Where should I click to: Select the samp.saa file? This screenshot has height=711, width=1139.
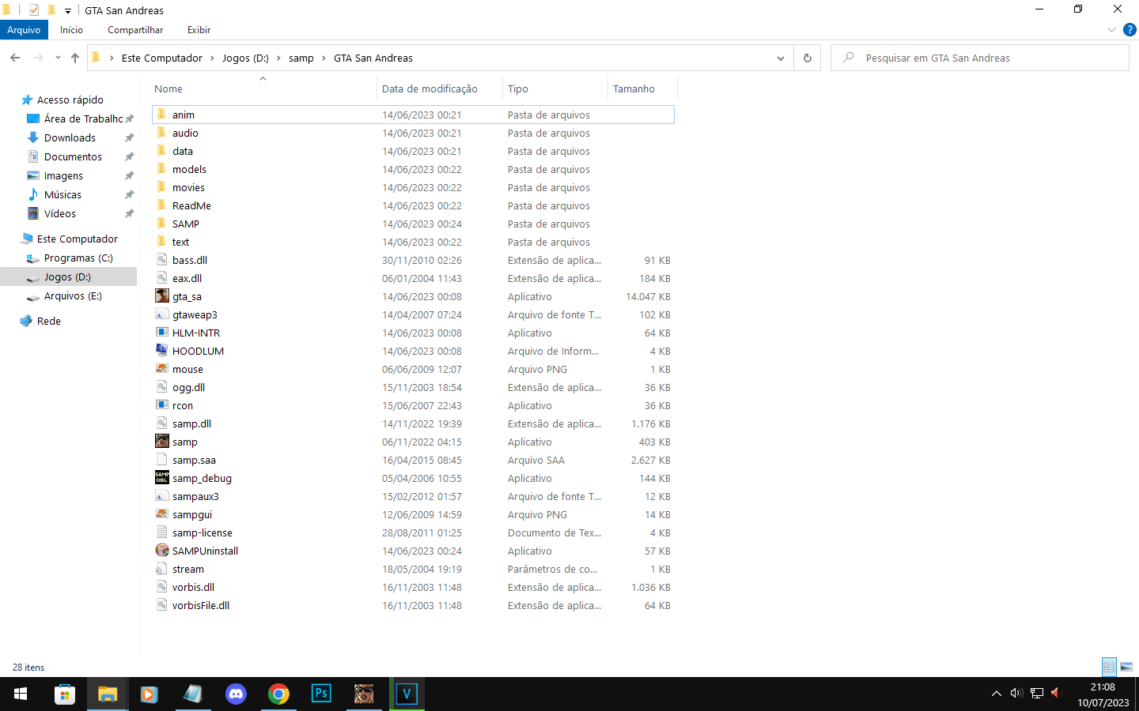[194, 460]
